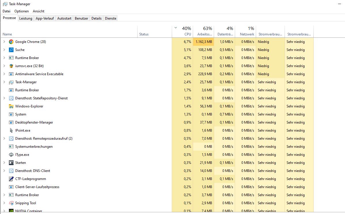Click the IType.exe keyboard icon
345x214 pixels.
[11, 155]
